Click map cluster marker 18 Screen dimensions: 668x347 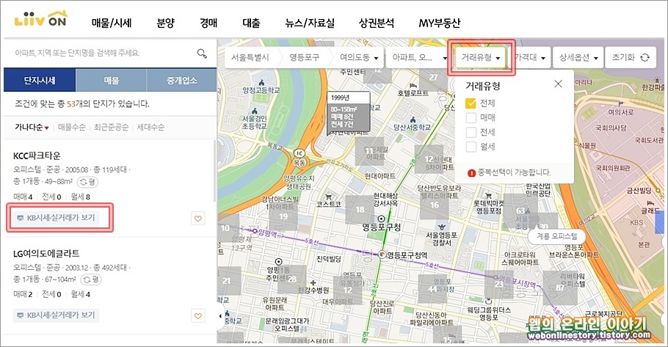pos(360,210)
